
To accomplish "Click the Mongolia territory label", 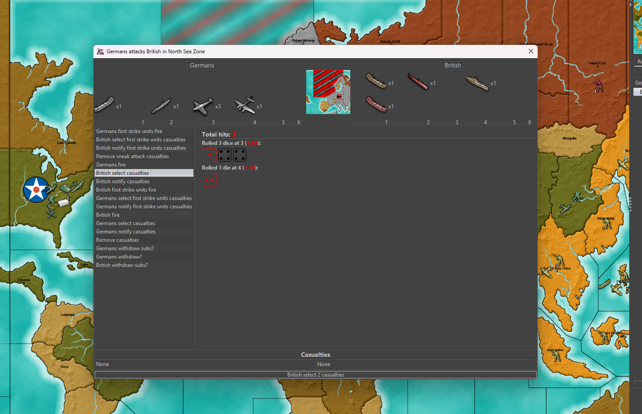I will [x=569, y=138].
